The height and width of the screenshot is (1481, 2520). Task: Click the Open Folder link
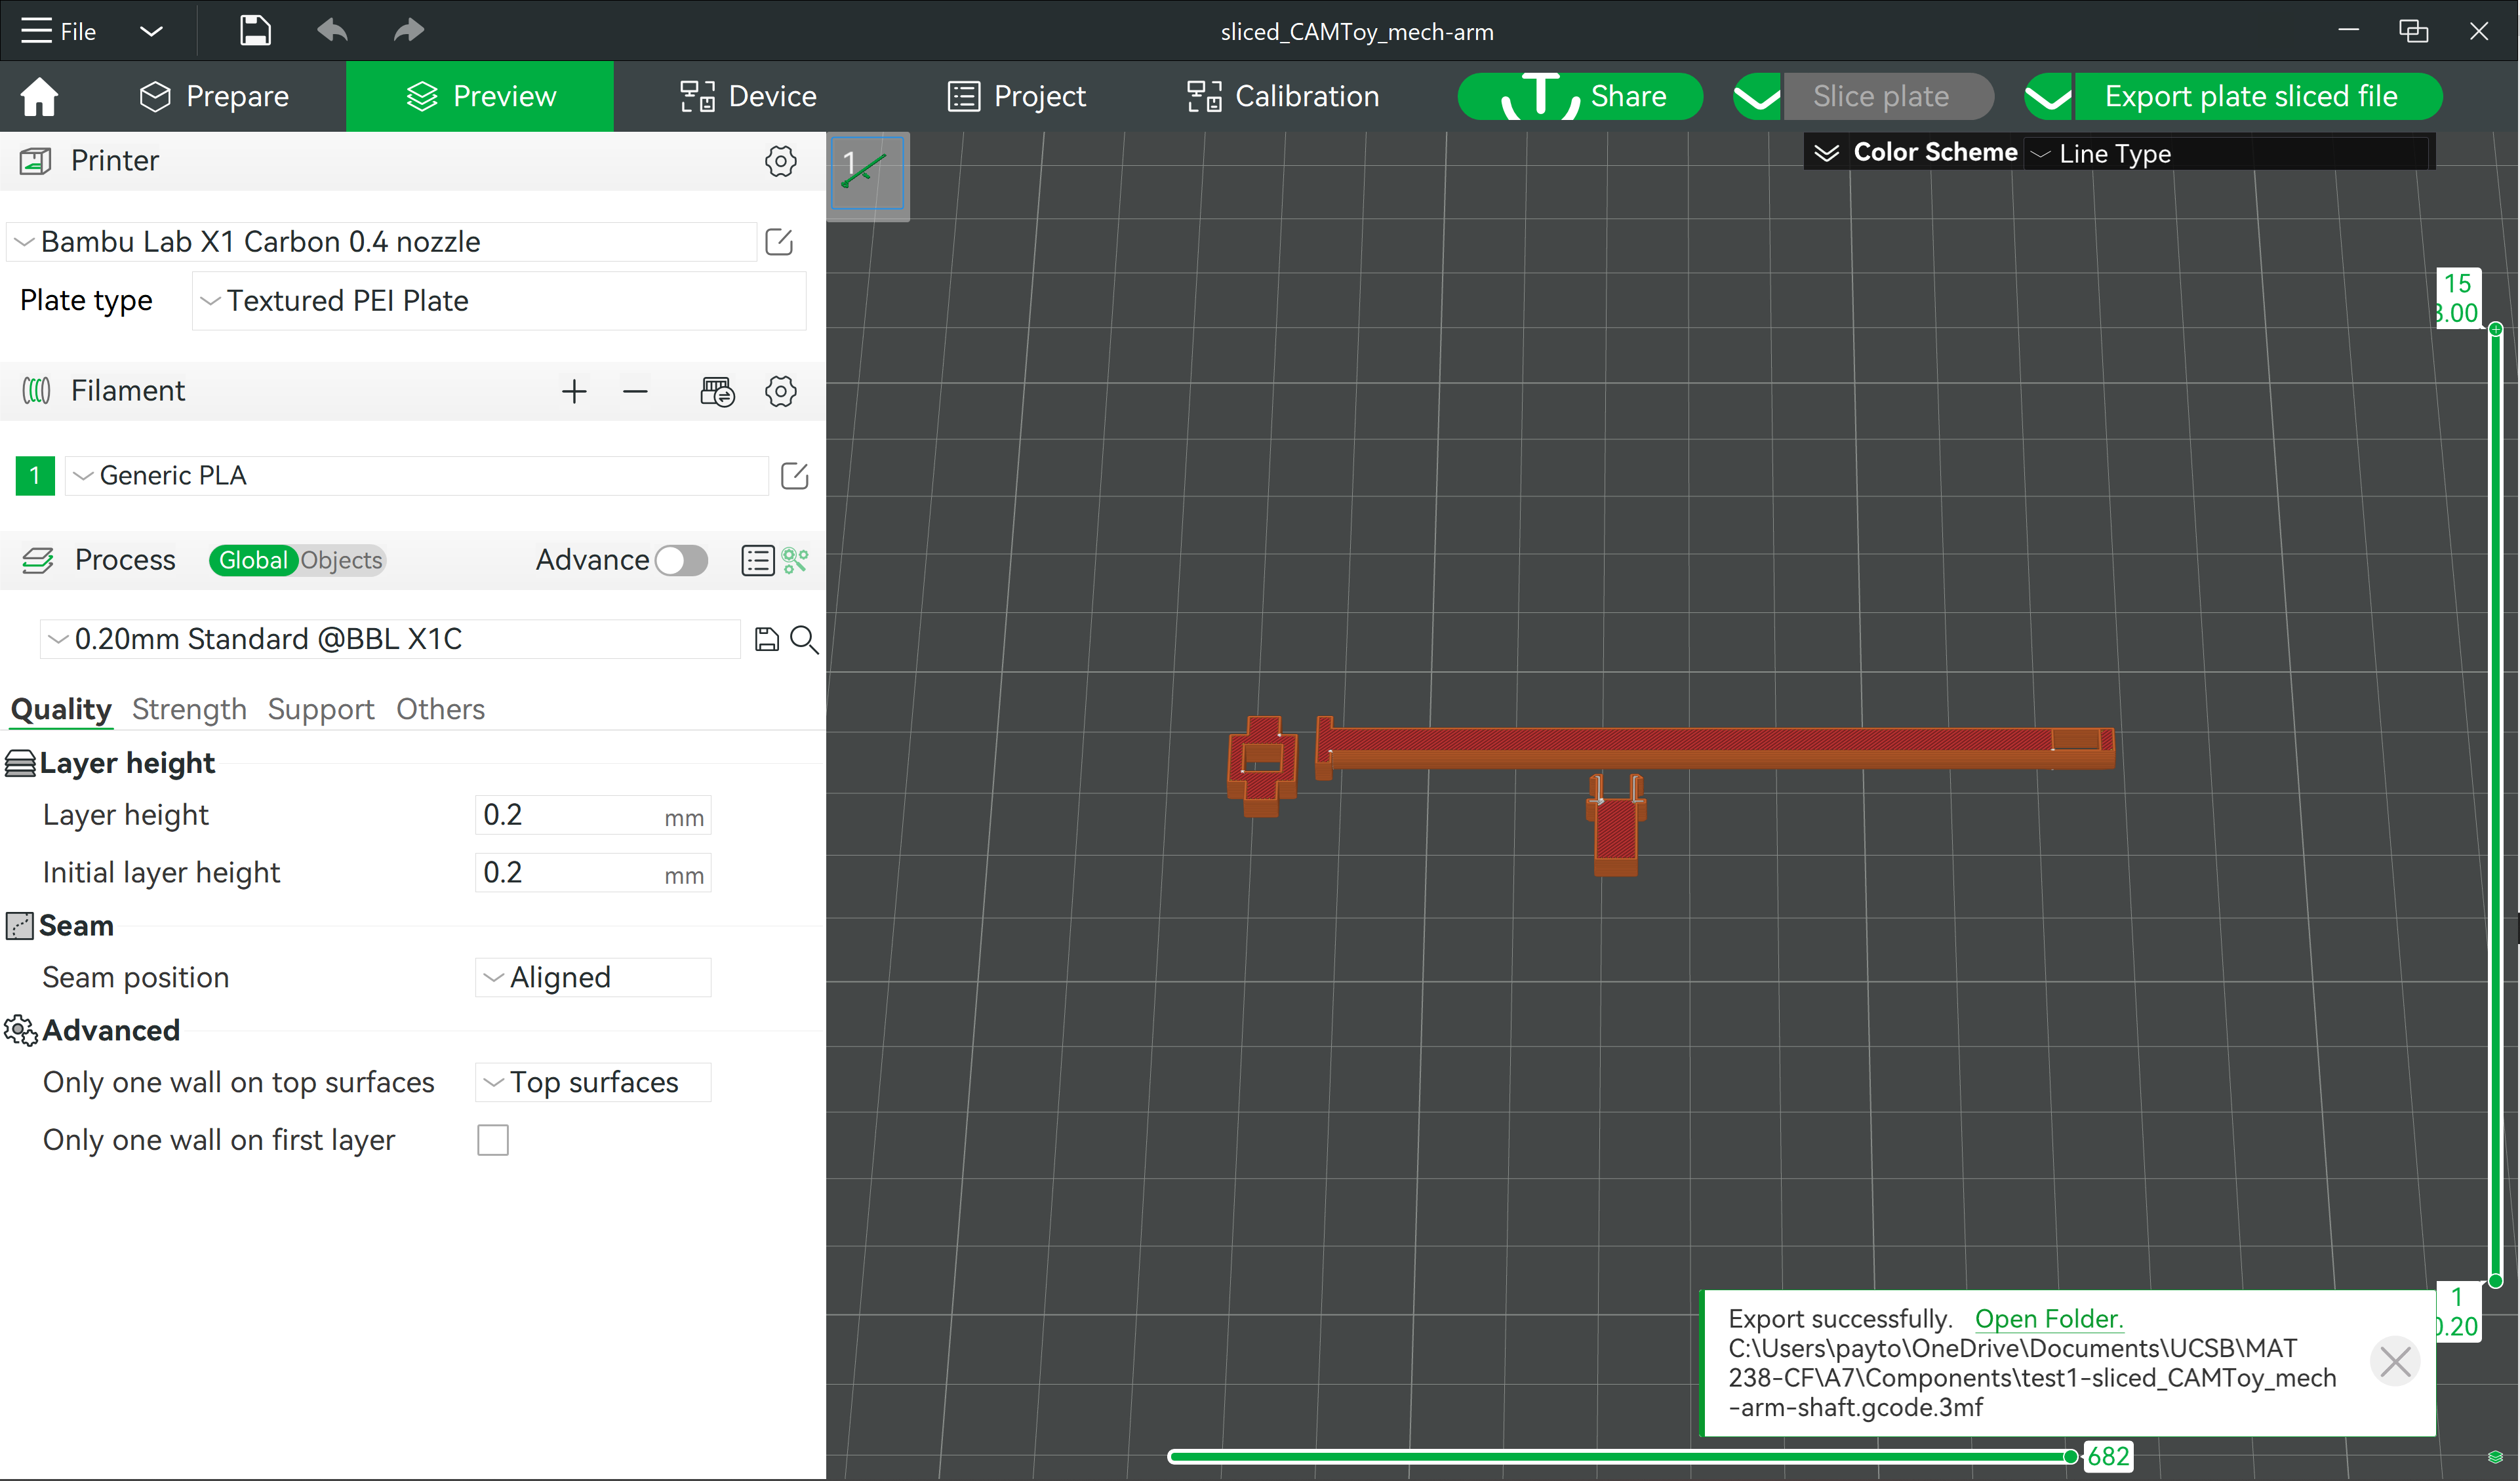[2048, 1319]
